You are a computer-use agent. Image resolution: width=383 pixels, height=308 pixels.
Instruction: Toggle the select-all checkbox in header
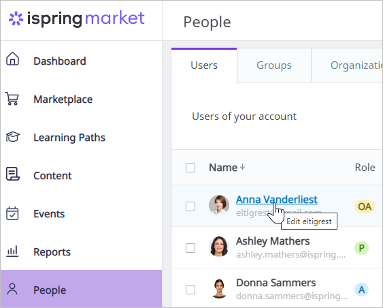190,168
